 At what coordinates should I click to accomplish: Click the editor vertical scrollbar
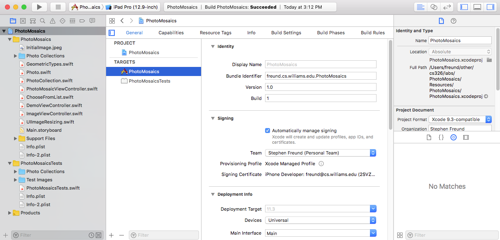click(x=391, y=86)
